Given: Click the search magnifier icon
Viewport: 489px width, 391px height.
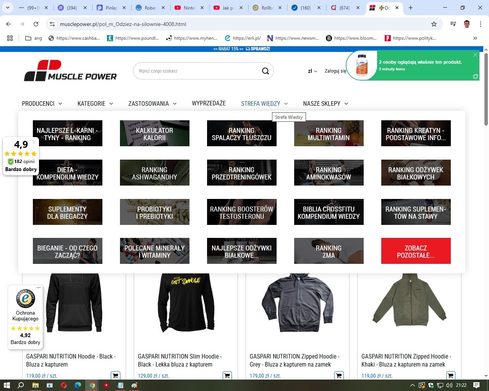Looking at the screenshot, I should pos(265,71).
